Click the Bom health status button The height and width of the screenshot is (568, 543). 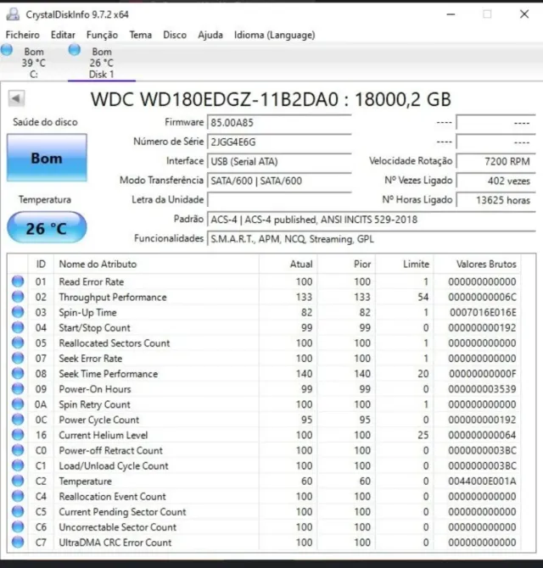click(47, 158)
